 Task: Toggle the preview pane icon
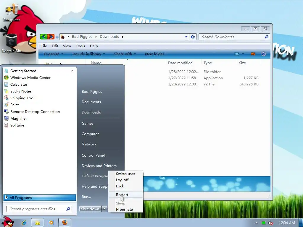pyautogui.click(x=253, y=54)
